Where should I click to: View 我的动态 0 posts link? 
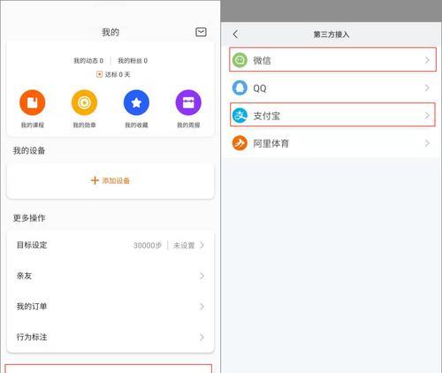tap(88, 61)
